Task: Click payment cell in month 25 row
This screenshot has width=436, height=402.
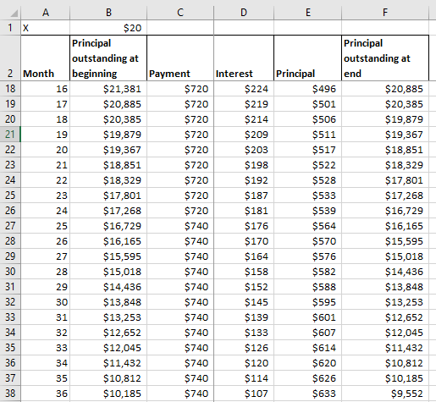Action: [x=180, y=226]
